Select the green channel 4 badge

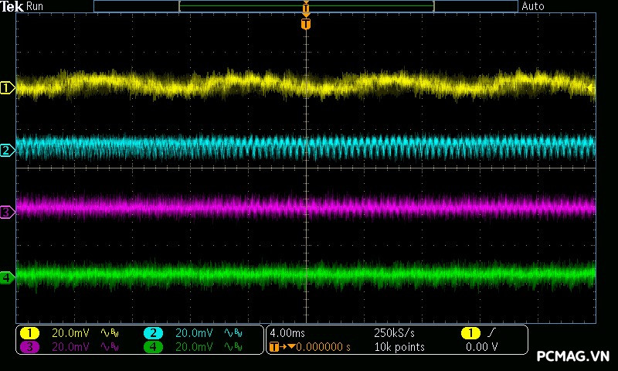(x=153, y=347)
